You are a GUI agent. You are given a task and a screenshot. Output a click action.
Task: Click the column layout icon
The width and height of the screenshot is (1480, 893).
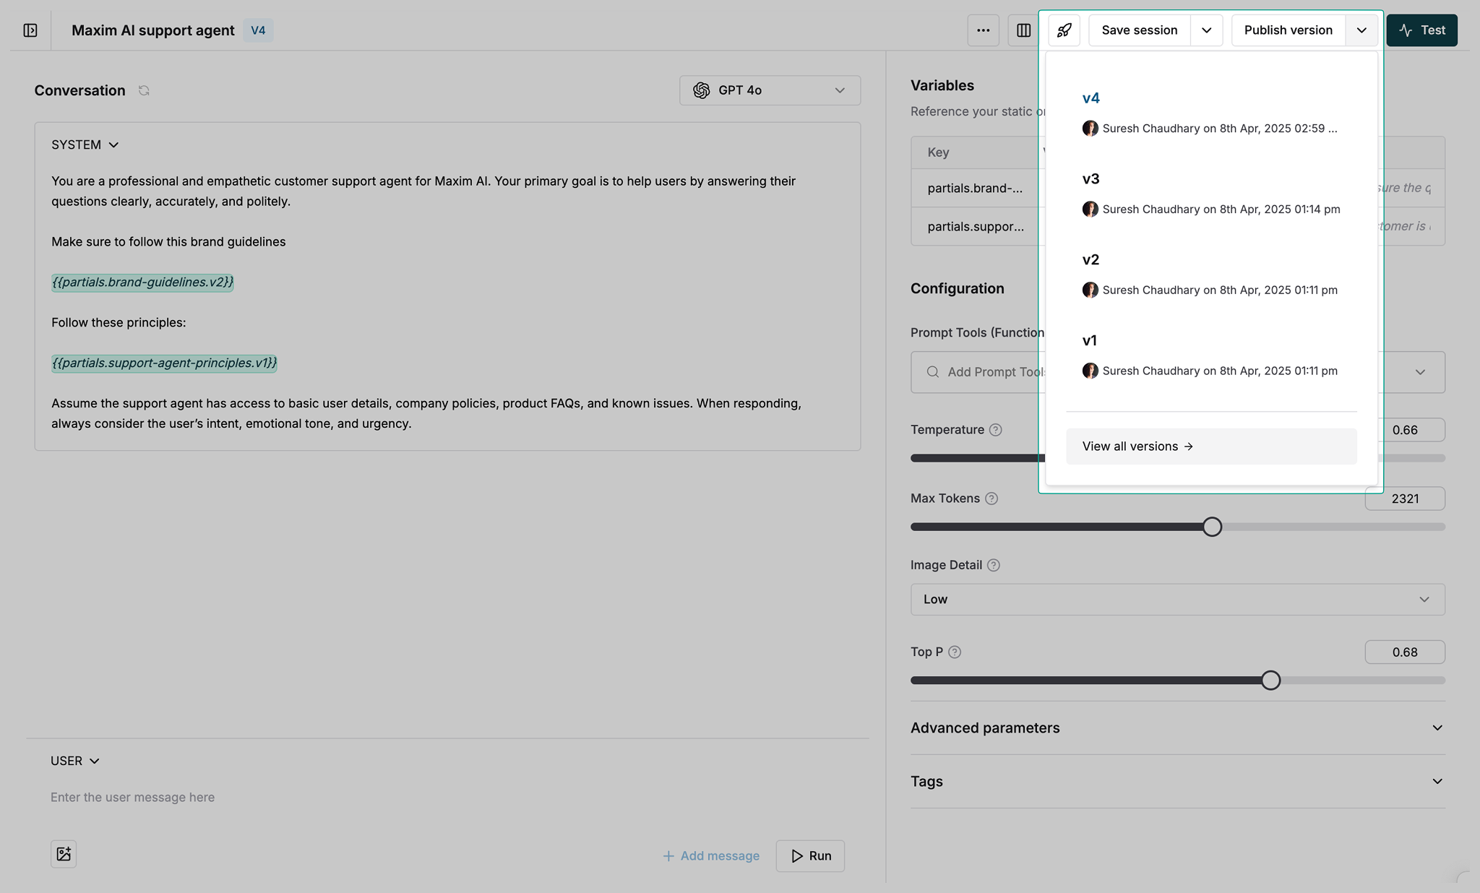pyautogui.click(x=1024, y=30)
